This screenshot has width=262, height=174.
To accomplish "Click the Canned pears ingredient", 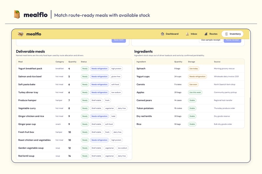I will point(144,100).
